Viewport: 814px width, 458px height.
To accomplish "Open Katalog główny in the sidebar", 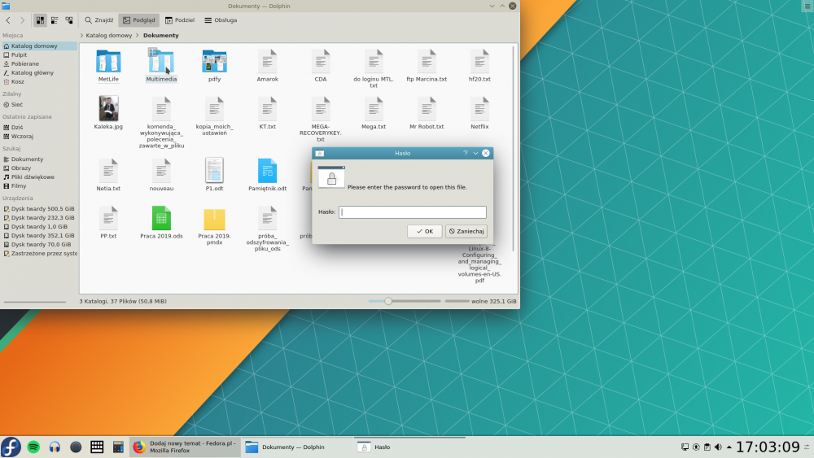I will point(39,72).
